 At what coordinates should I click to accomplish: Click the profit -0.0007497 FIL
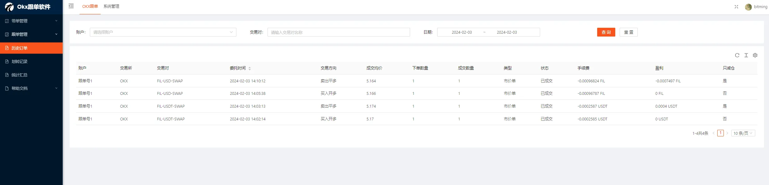tap(668, 81)
